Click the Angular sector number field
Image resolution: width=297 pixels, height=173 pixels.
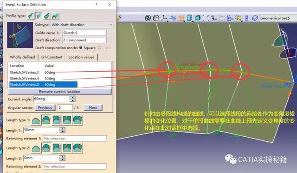click(65, 108)
